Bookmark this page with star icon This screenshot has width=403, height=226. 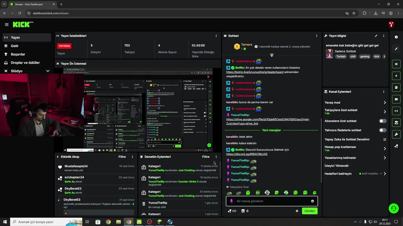click(354, 13)
